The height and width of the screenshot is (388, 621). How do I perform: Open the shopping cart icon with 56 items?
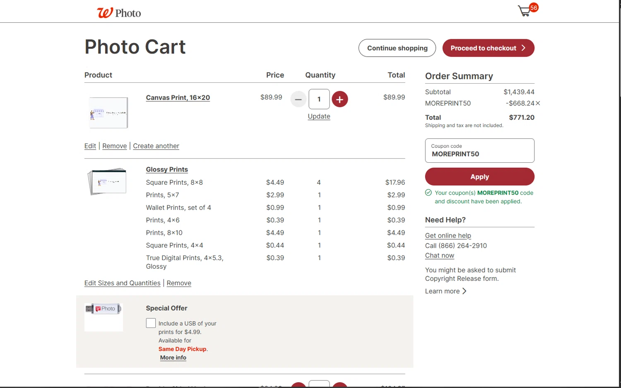click(x=527, y=10)
